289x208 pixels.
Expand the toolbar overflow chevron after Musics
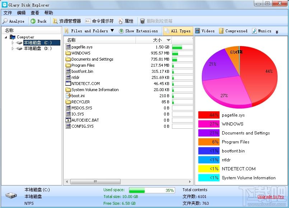(277, 32)
